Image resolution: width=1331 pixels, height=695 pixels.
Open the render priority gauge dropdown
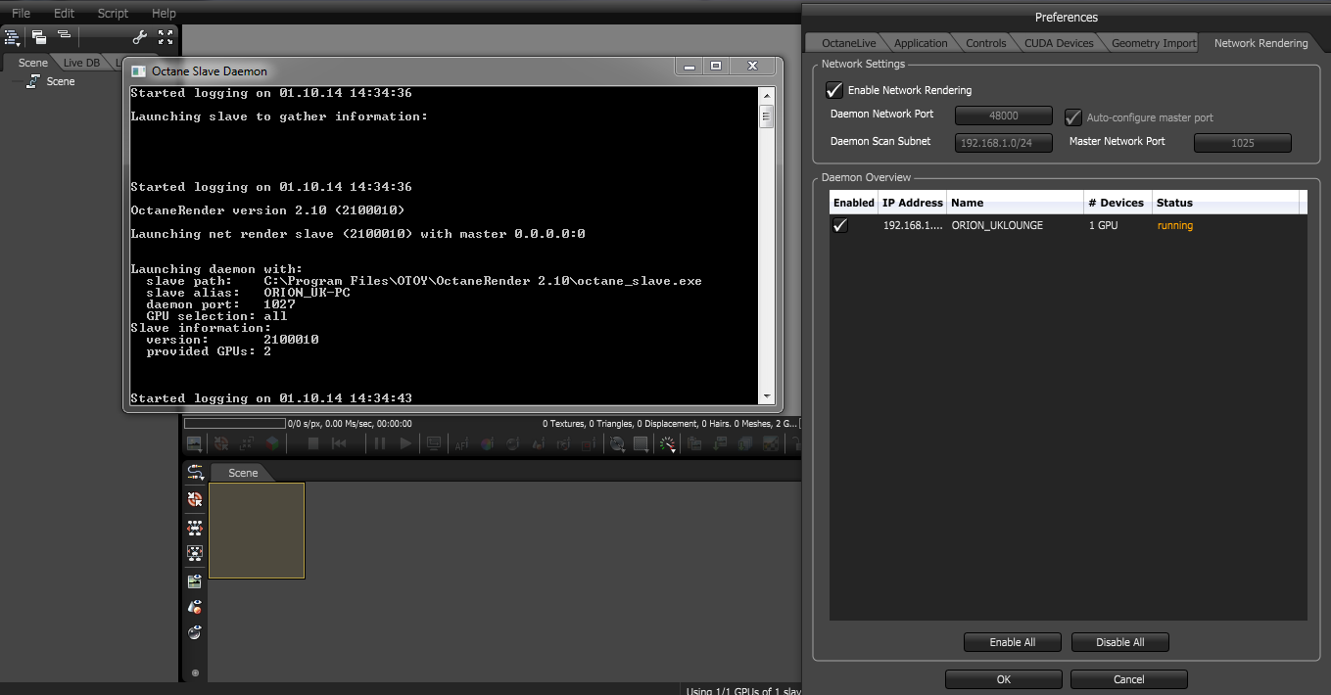pos(668,443)
